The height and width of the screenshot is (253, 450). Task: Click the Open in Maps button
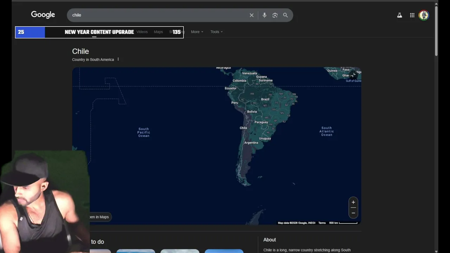[x=99, y=217]
